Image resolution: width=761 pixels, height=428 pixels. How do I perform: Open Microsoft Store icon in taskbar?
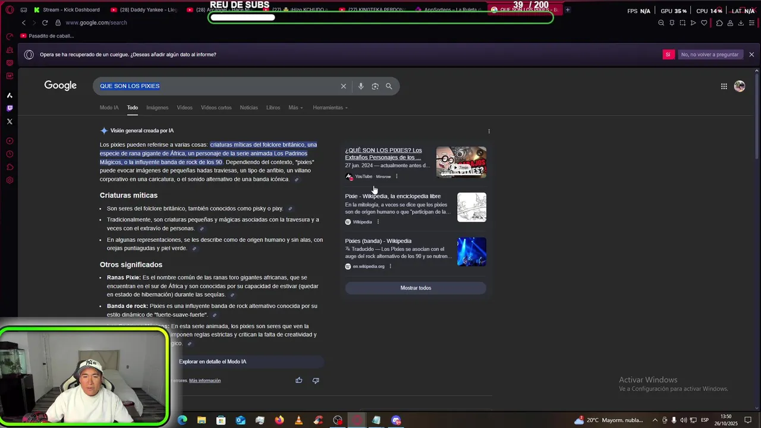click(221, 420)
